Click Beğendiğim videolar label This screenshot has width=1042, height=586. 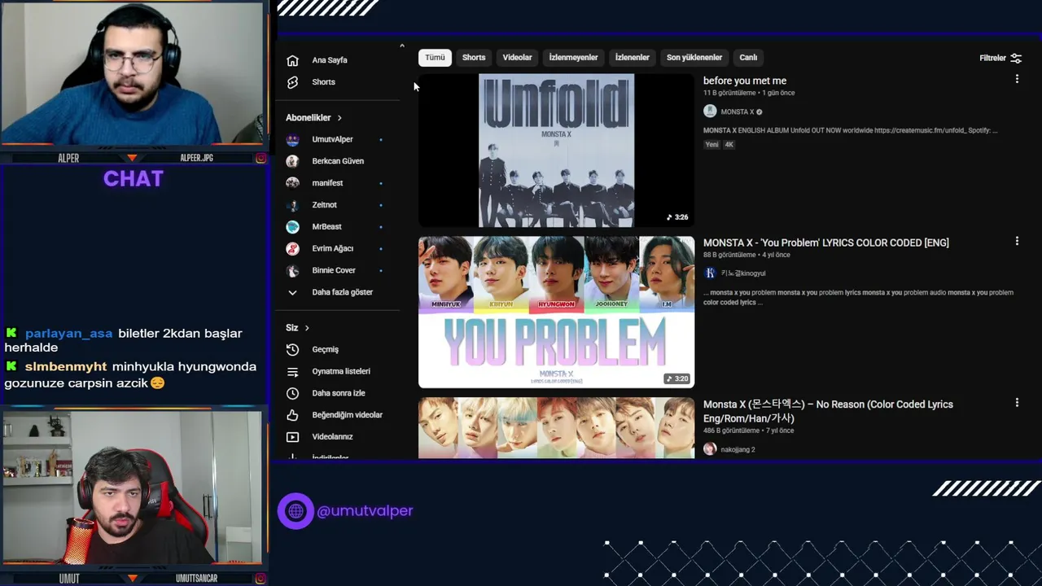[x=348, y=415]
